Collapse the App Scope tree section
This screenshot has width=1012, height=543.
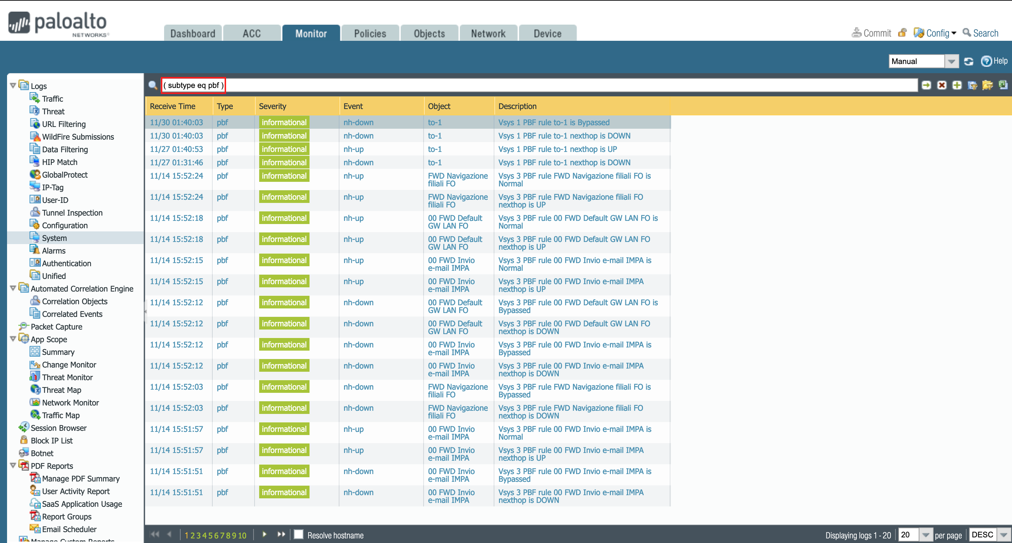tap(13, 339)
